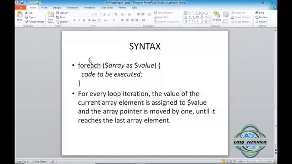This screenshot has width=292, height=164.
Task: Insert a New Slide via its icon
Action: (51, 15)
